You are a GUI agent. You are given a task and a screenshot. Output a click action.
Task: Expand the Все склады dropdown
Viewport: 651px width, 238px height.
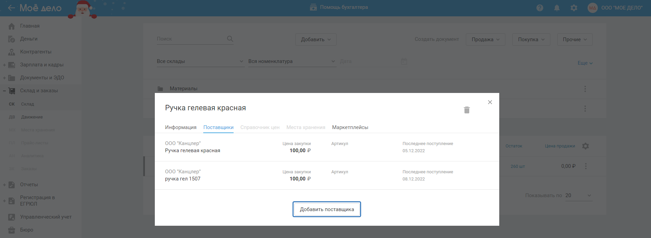(200, 62)
